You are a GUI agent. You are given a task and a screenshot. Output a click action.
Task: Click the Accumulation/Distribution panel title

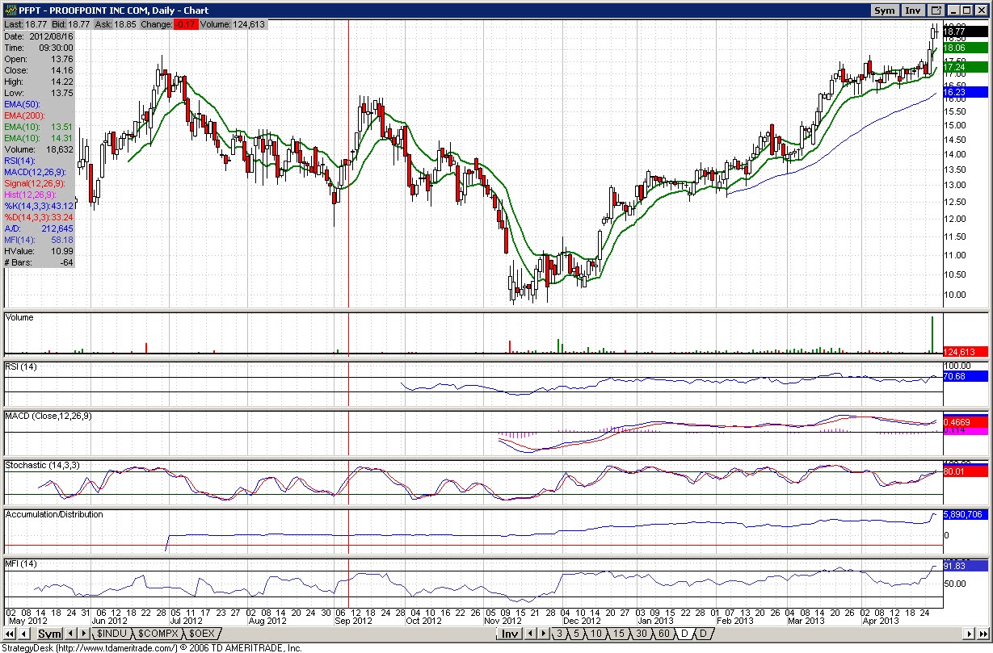click(54, 514)
